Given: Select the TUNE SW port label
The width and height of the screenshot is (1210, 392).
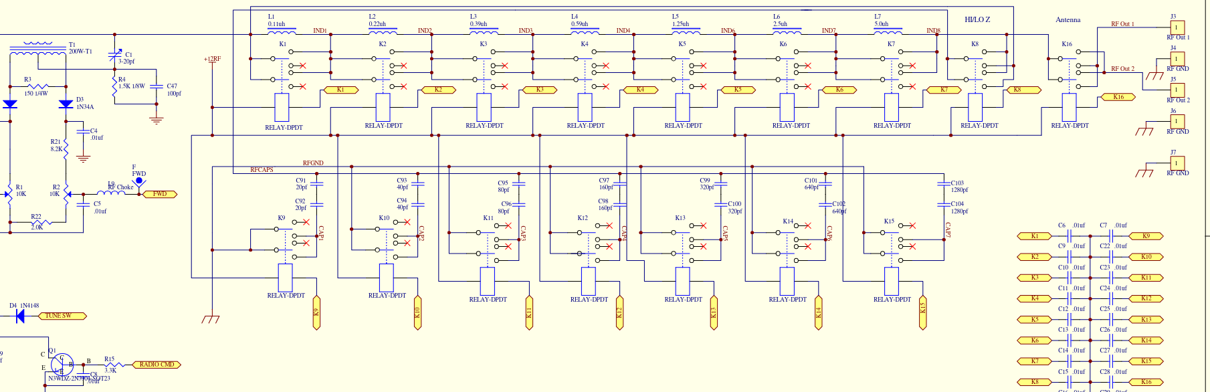Looking at the screenshot, I should tap(62, 316).
